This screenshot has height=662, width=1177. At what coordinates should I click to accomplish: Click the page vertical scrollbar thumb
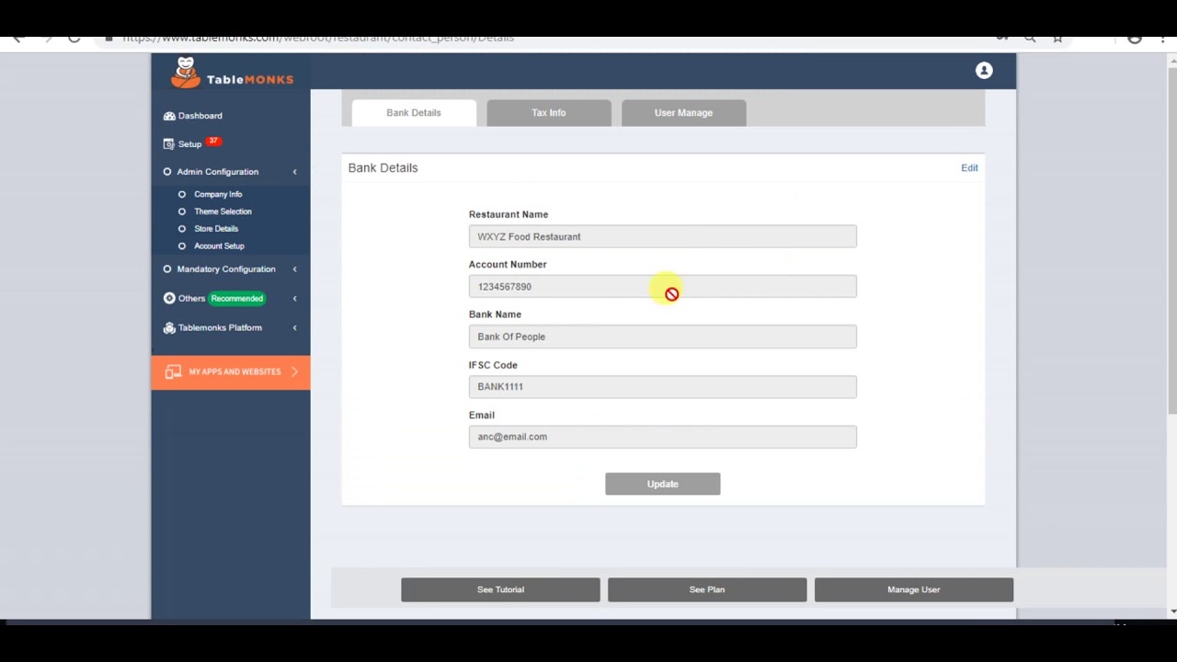(x=1171, y=239)
